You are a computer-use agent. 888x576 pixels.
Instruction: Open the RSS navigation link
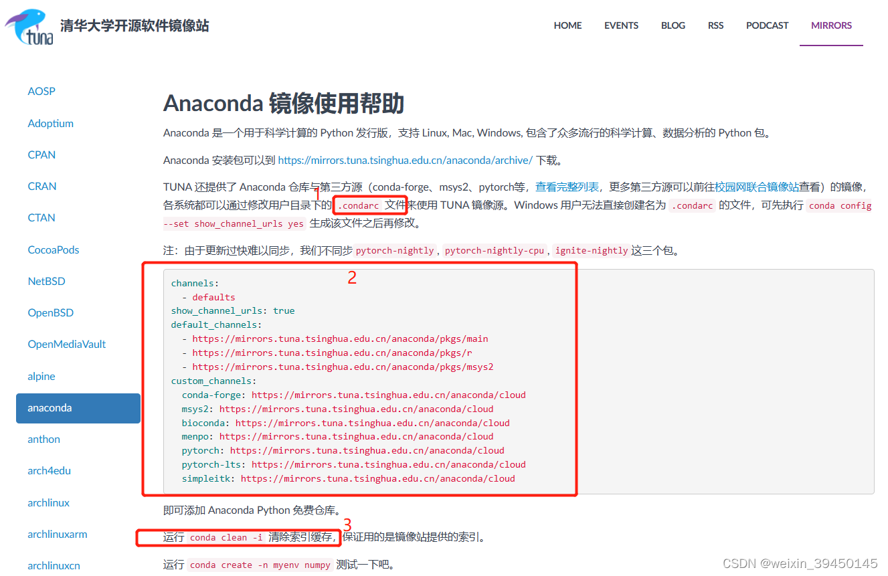[715, 25]
